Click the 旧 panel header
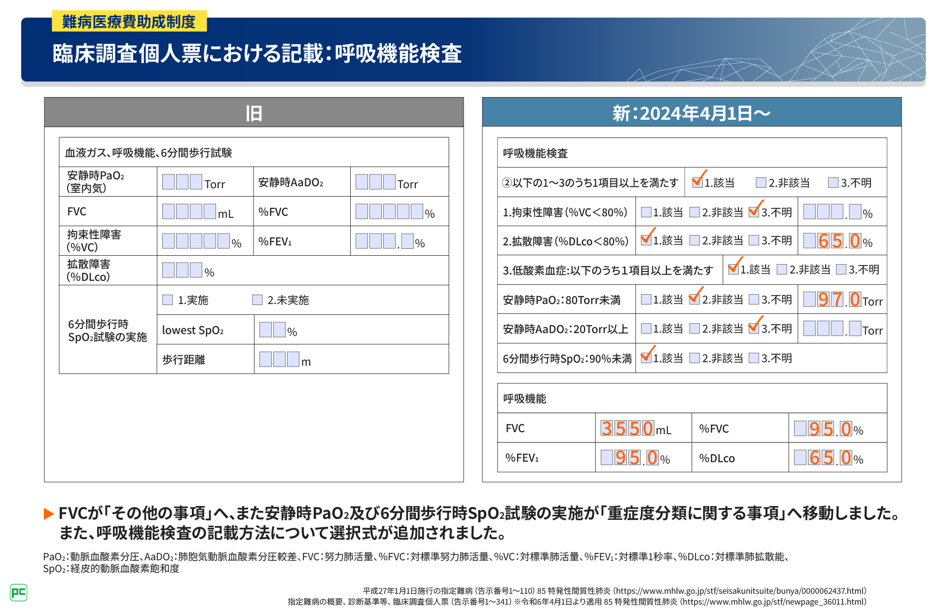The image size is (947, 611). pyautogui.click(x=254, y=113)
